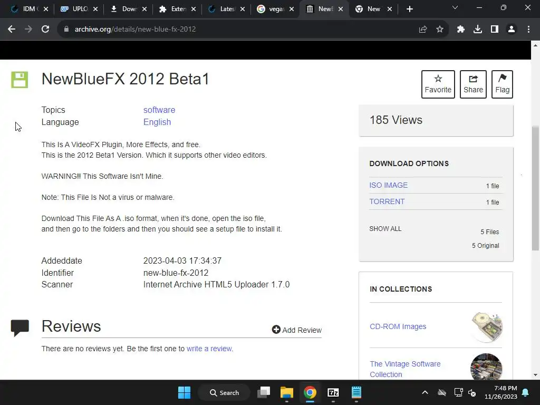
Task: Open the Extensions puzzle icon
Action: click(x=461, y=30)
